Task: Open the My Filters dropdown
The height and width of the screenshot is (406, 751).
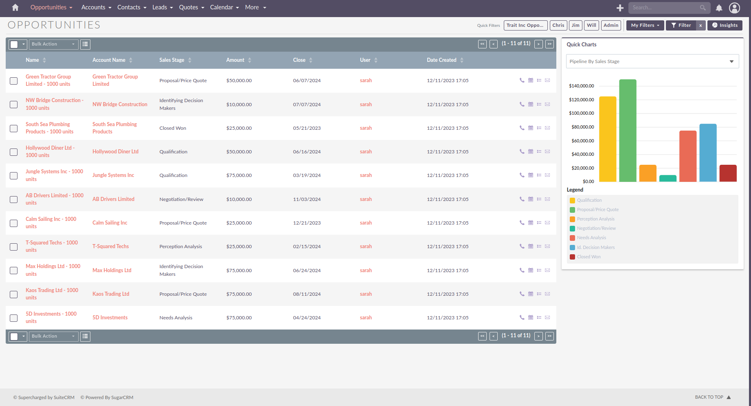Action: click(x=645, y=25)
